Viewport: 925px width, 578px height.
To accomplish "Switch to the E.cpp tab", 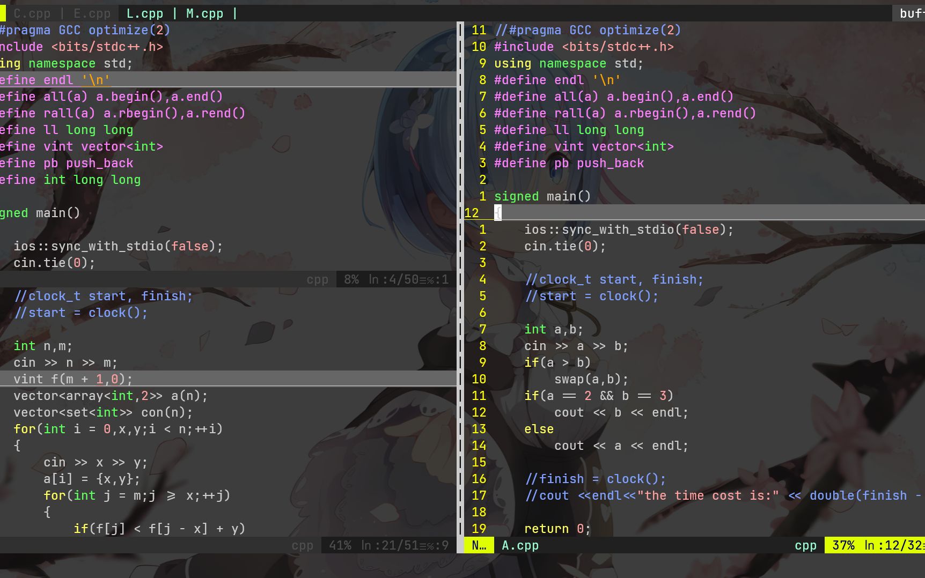I will pyautogui.click(x=91, y=13).
